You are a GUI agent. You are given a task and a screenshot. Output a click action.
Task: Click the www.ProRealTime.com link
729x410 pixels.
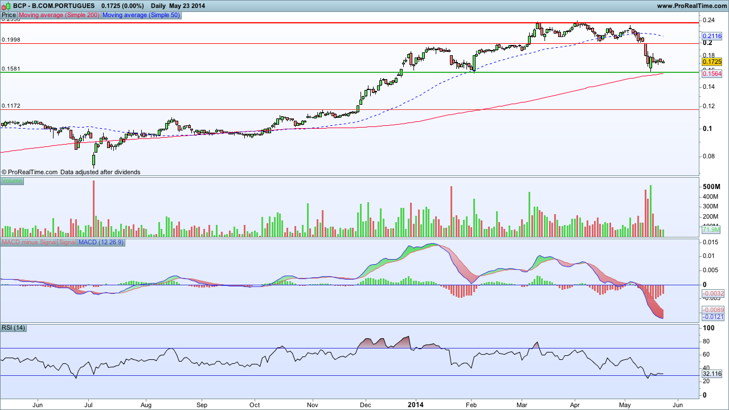point(691,6)
